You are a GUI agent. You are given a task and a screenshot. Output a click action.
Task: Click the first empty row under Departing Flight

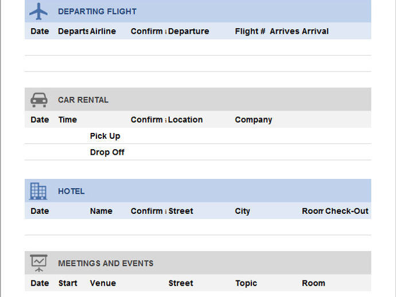click(198, 47)
